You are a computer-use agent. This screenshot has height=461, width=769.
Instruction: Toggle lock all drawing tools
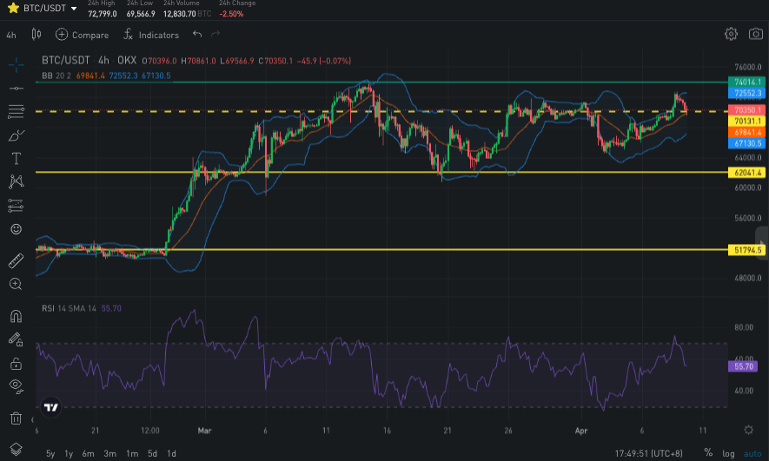(x=16, y=363)
